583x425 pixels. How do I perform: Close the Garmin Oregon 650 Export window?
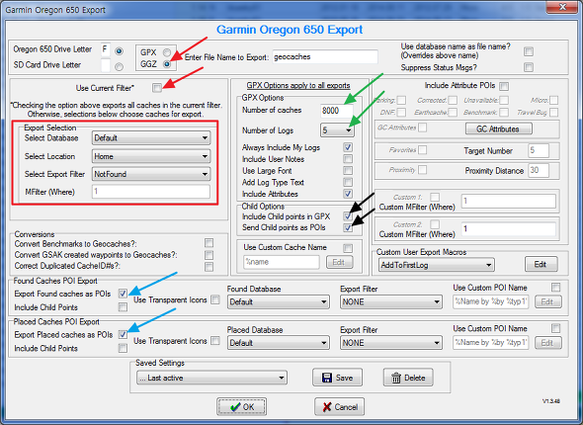[x=563, y=7]
